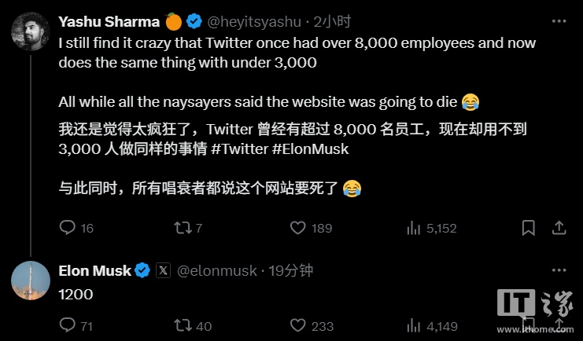
Task: Reply to Elon Musk's 1200 tweet
Action: pyautogui.click(x=68, y=325)
